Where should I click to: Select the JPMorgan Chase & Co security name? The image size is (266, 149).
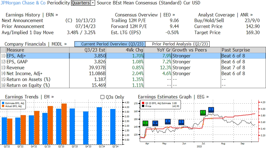tap(23, 3)
